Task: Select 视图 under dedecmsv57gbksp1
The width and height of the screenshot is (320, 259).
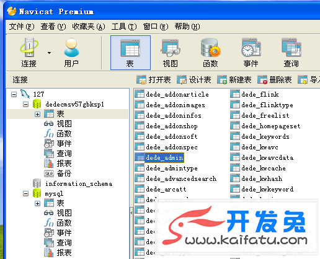Action: tap(58, 124)
